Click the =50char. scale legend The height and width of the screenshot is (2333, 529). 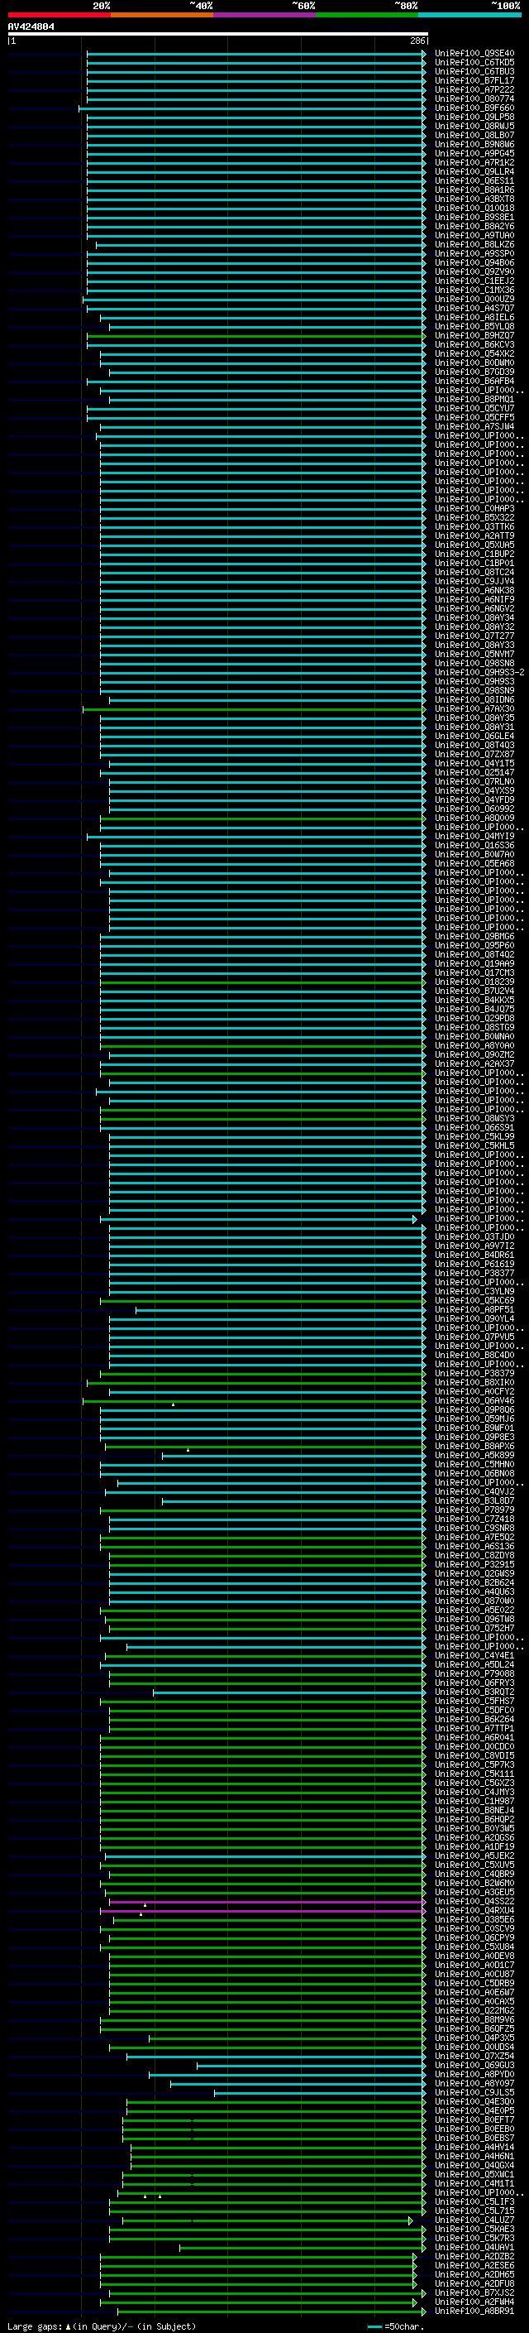(x=395, y=2326)
